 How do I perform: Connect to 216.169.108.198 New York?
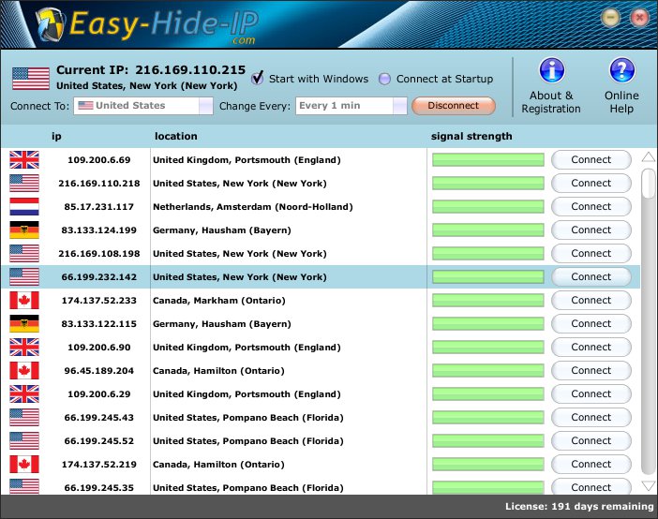(x=591, y=254)
